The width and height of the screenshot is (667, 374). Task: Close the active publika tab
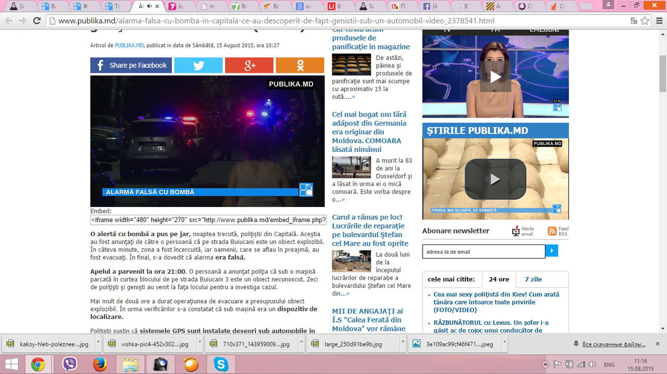point(157,6)
